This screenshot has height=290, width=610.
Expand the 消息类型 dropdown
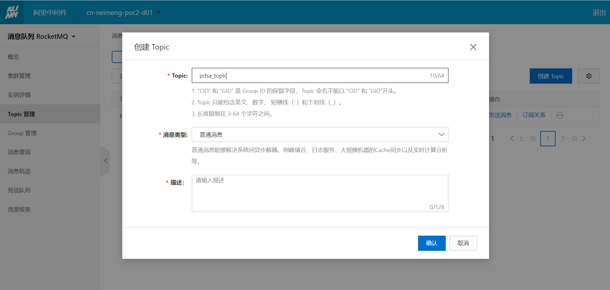pos(320,135)
